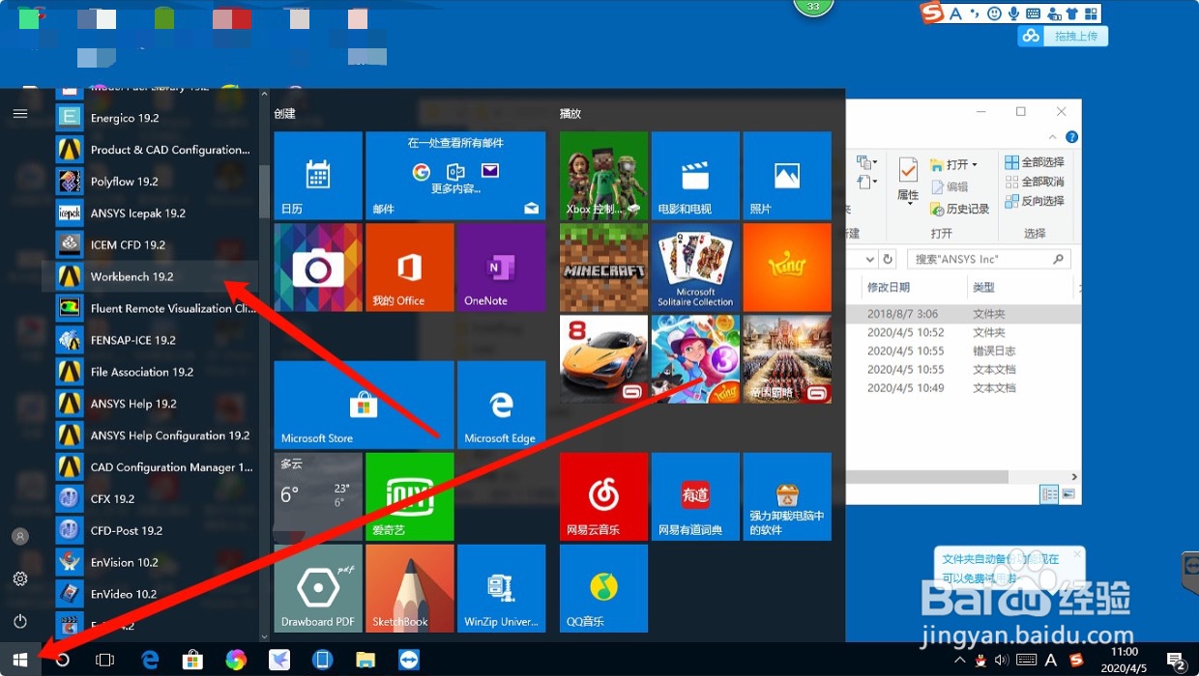Open Explorer help question mark icon

(x=1071, y=137)
